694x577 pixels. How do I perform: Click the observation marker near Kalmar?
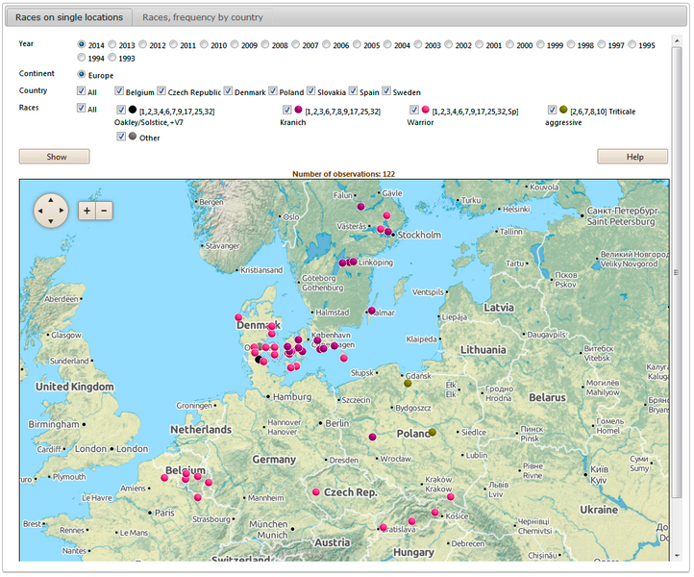[x=371, y=311]
